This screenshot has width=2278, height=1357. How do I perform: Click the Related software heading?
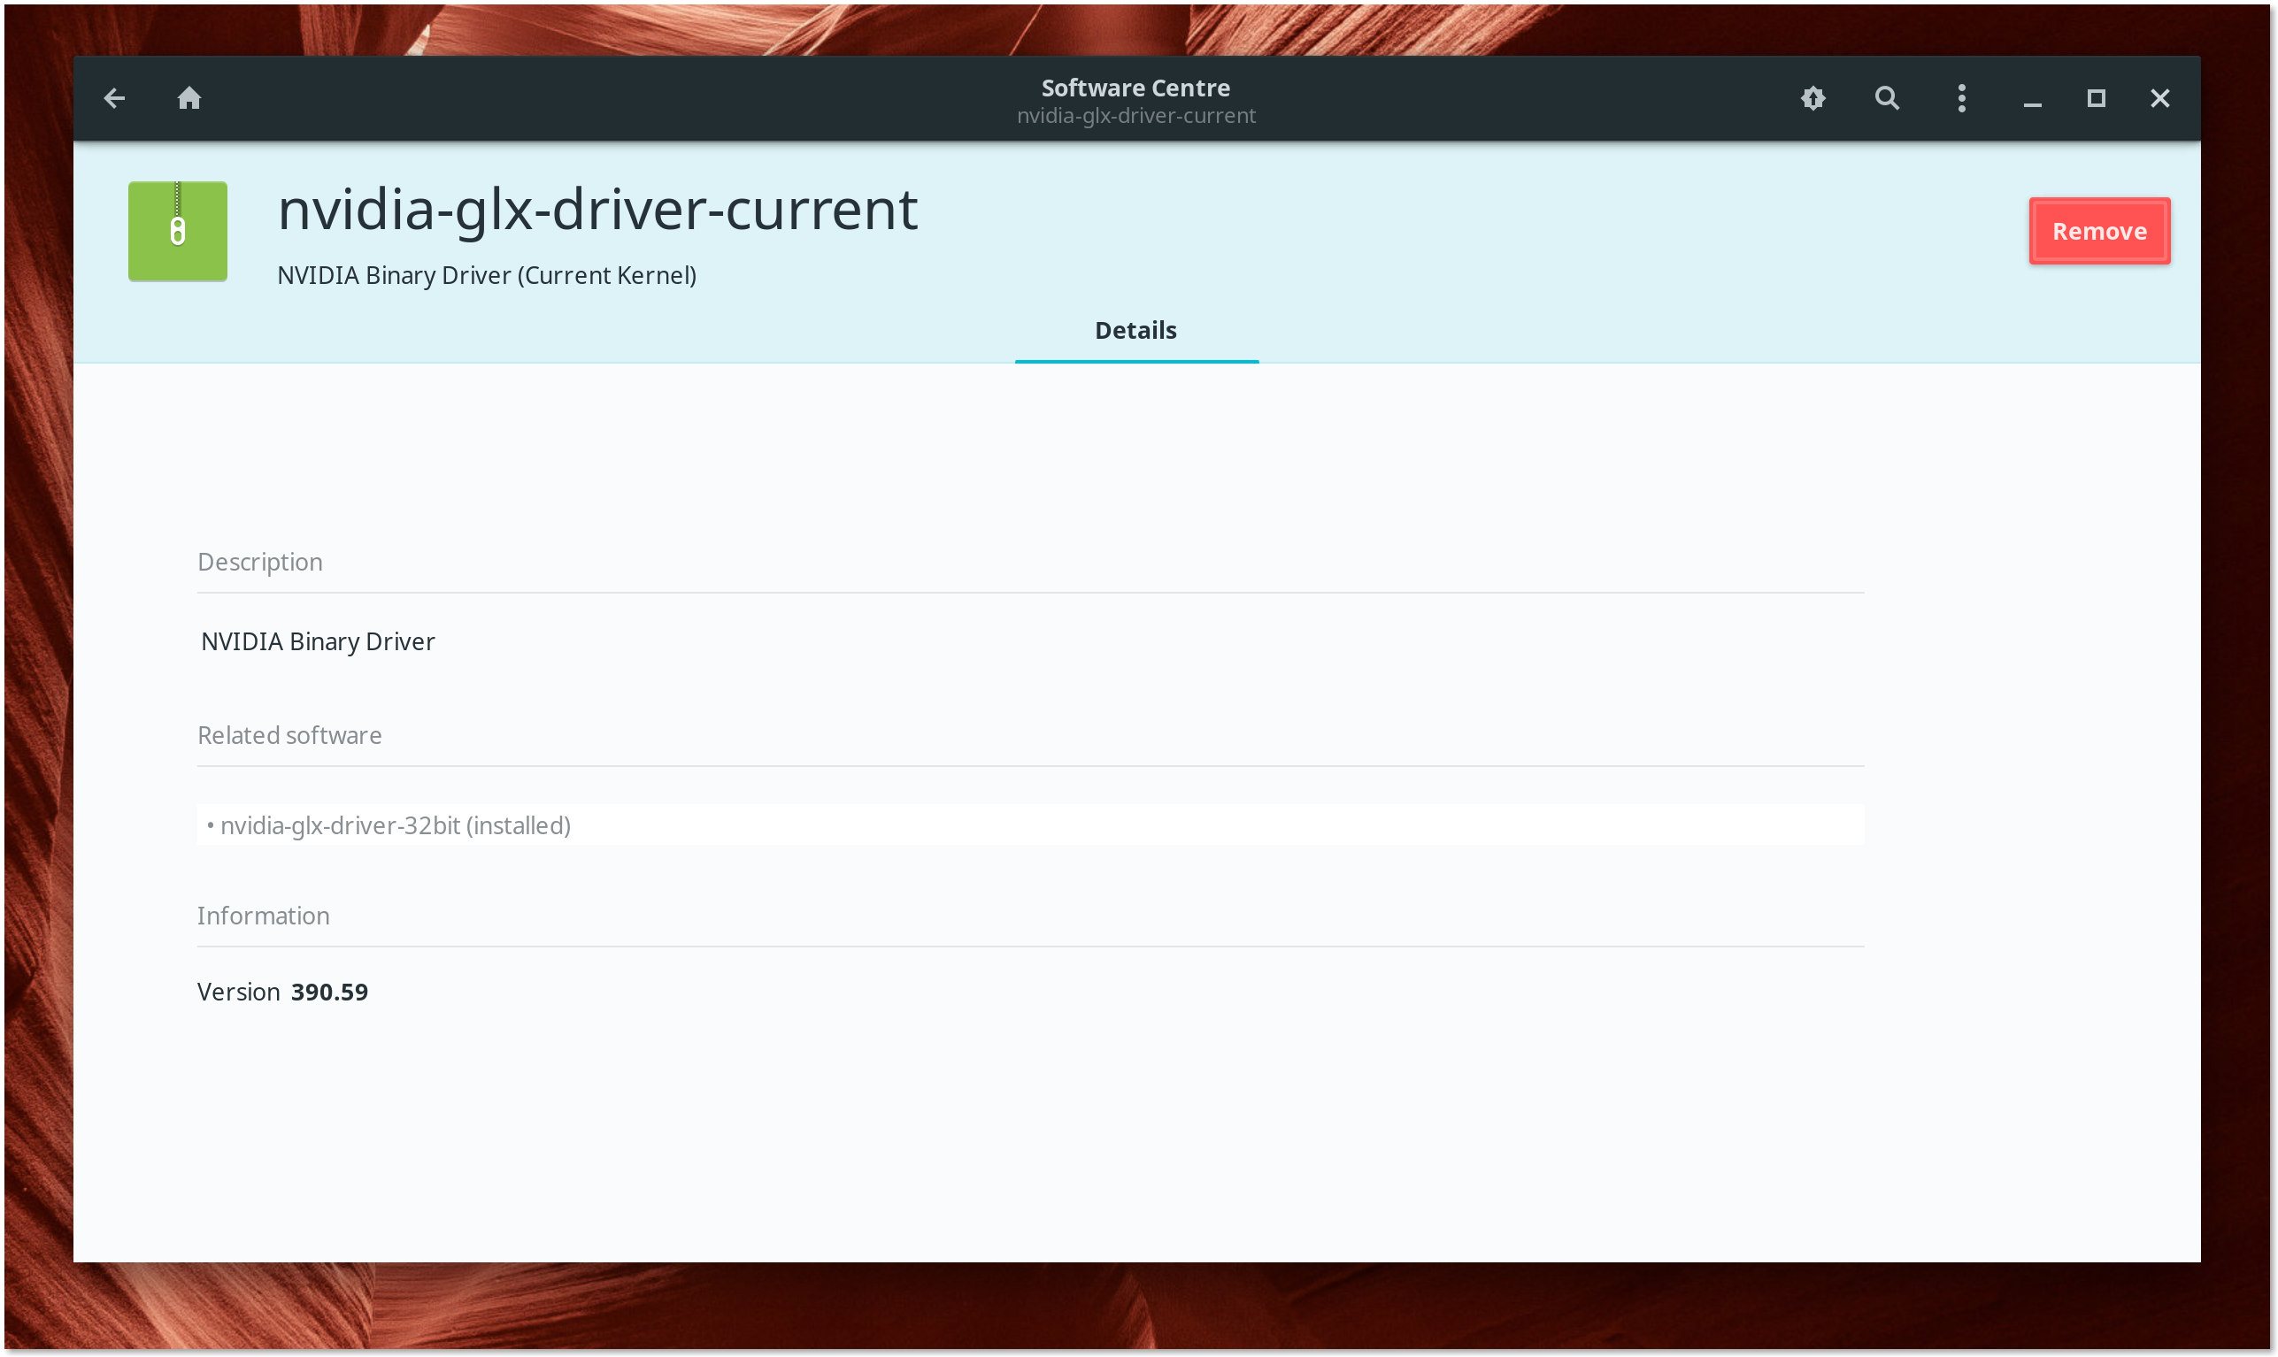(289, 735)
